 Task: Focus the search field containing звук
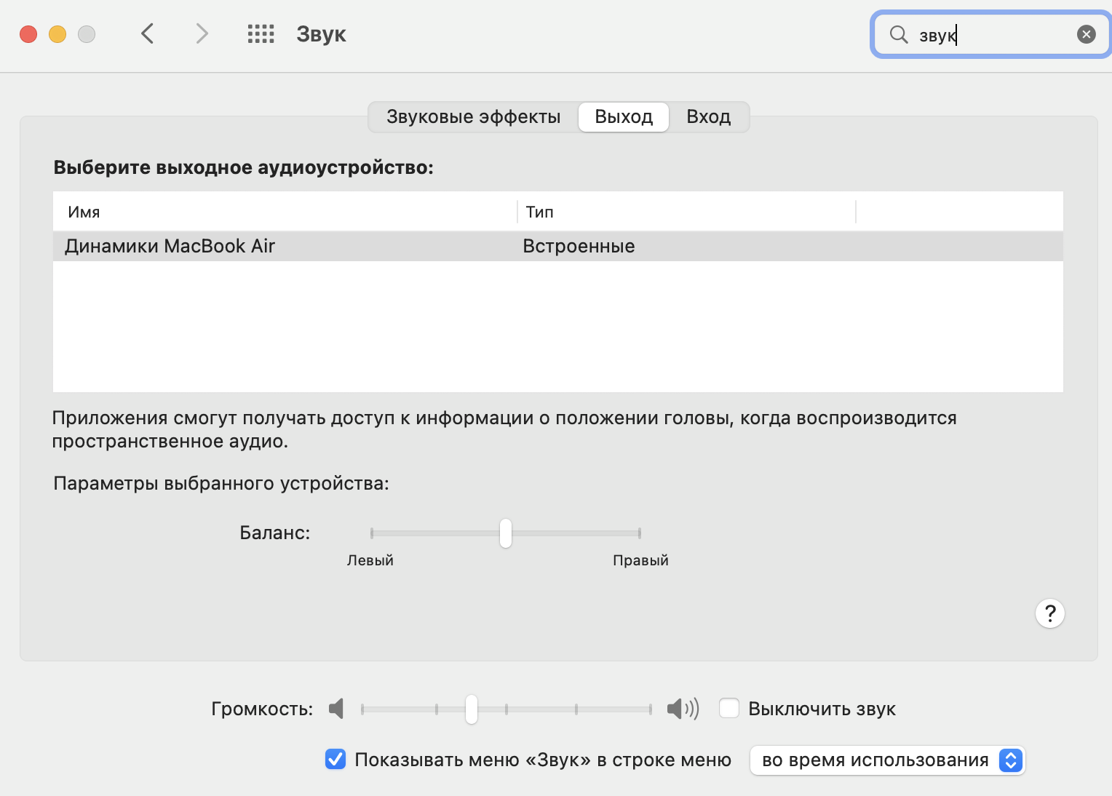click(x=990, y=34)
